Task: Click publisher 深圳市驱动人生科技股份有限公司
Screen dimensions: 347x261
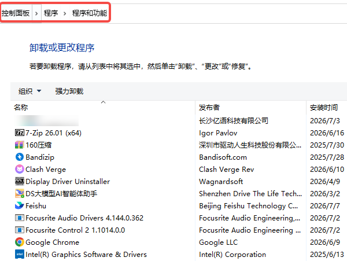Action: tap(250, 145)
